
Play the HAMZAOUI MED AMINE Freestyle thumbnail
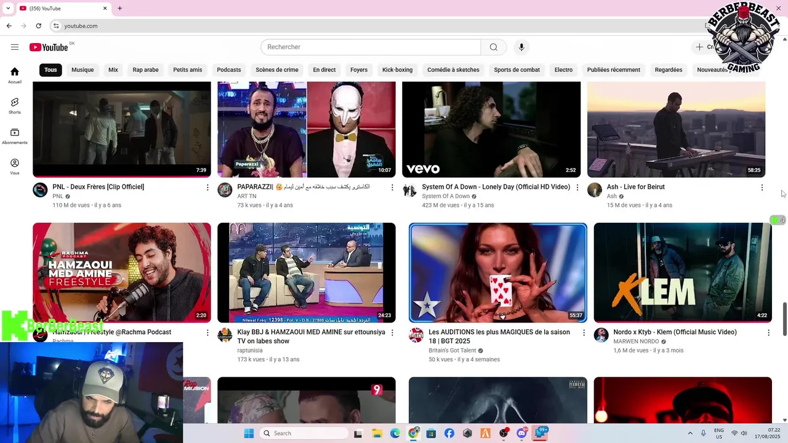(122, 273)
